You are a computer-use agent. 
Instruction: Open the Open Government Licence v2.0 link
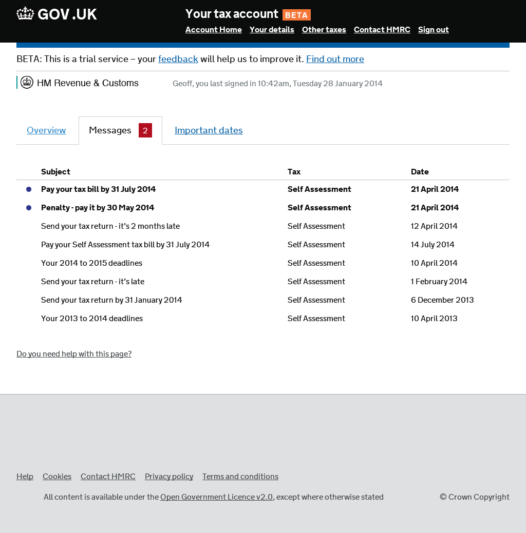(216, 497)
